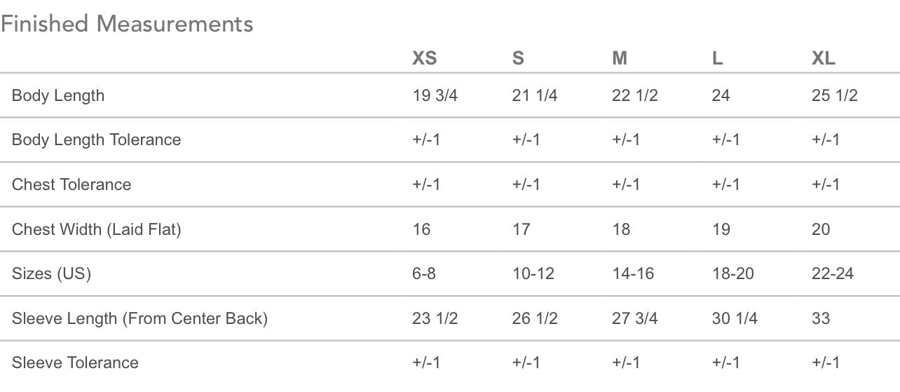900x392 pixels.
Task: Click the Finished Measurements heading
Action: click(x=127, y=24)
